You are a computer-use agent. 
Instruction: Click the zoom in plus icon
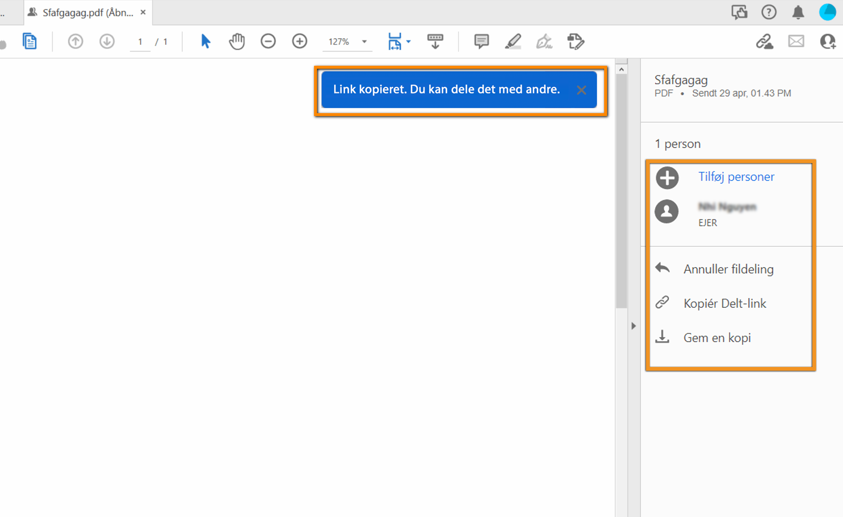299,41
